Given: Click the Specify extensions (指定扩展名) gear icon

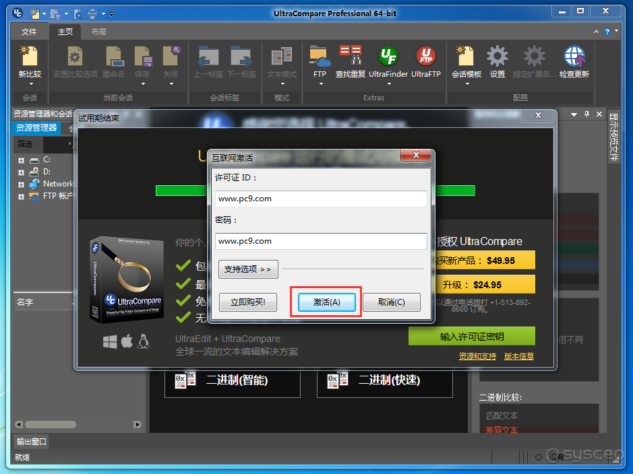Looking at the screenshot, I should click(534, 56).
